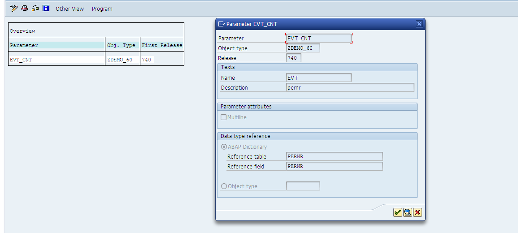Close the Parameter EVT_CNT dialog
This screenshot has height=233, width=518.
[419, 24]
